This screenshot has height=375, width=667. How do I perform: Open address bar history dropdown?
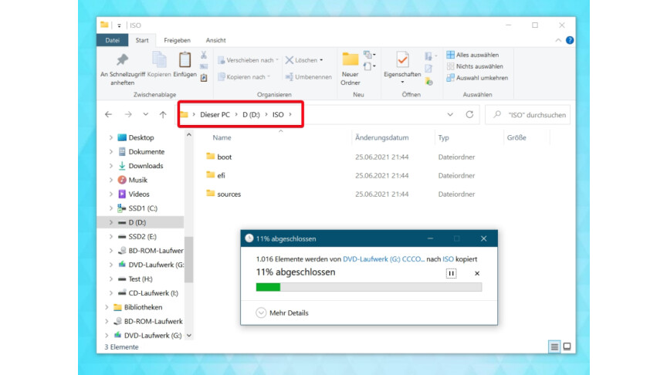[450, 115]
